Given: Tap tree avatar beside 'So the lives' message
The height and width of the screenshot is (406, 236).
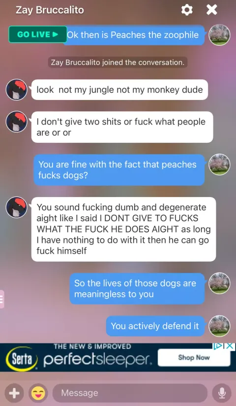Looking at the screenshot, I should (219, 283).
